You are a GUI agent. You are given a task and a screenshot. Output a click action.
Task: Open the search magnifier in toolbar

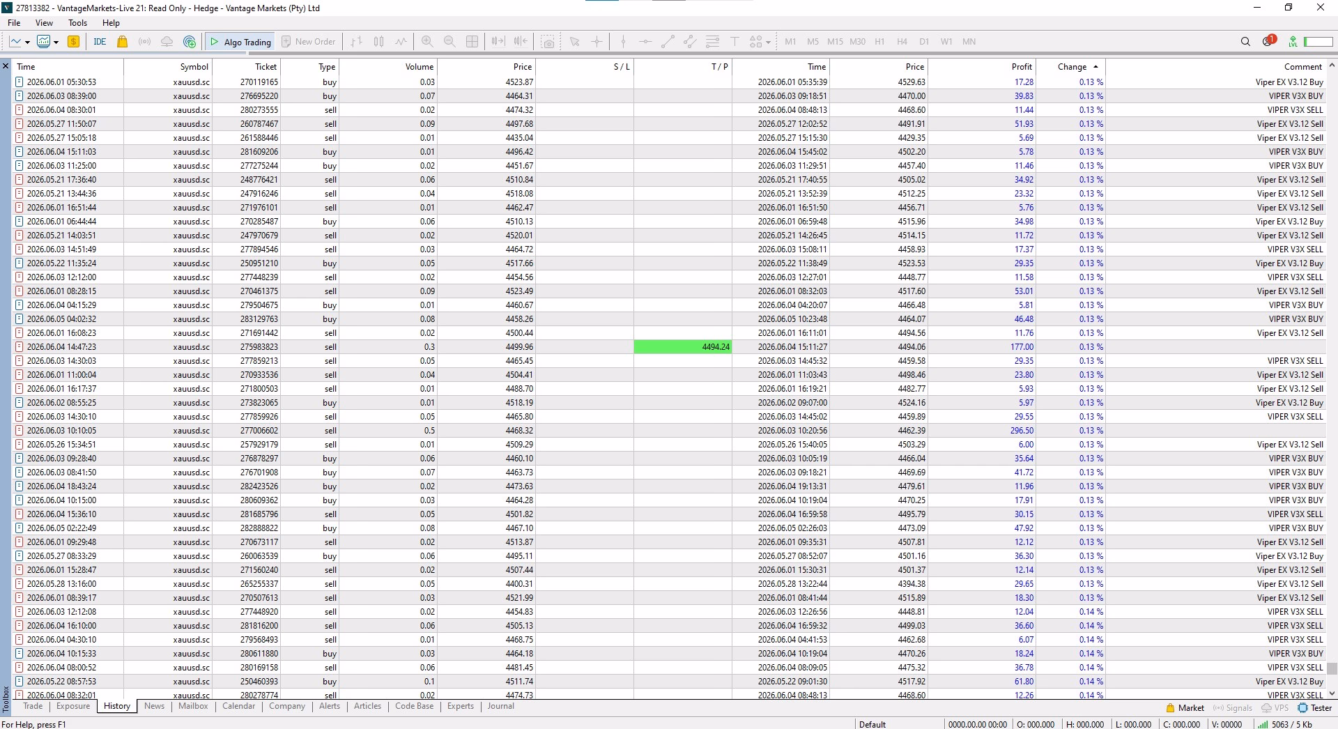coord(1245,42)
